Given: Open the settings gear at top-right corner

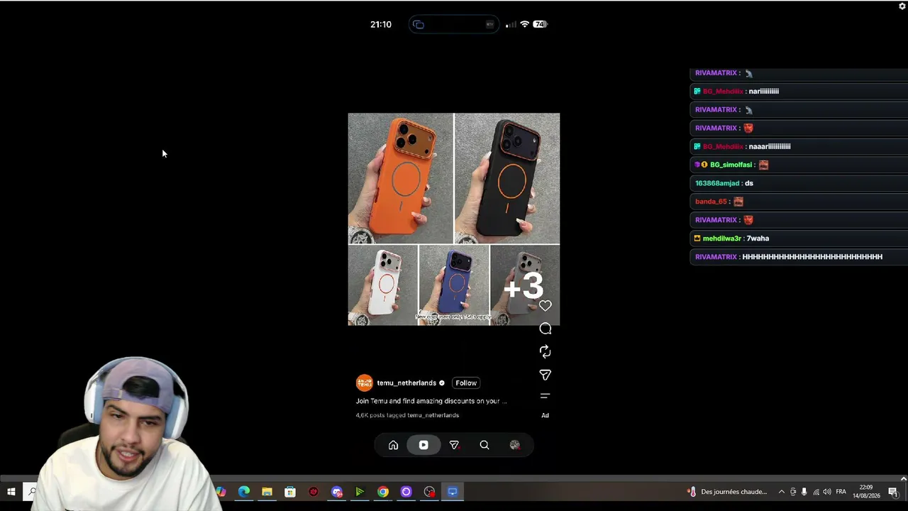Looking at the screenshot, I should coord(902,6).
